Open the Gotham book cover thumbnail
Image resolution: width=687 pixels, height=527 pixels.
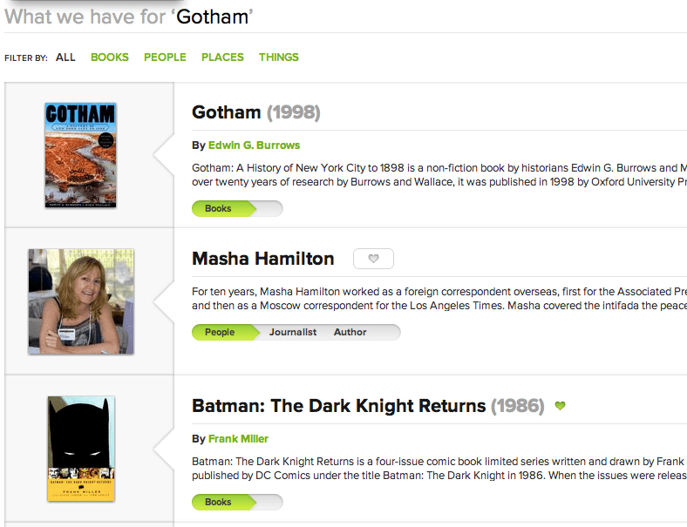coord(80,155)
